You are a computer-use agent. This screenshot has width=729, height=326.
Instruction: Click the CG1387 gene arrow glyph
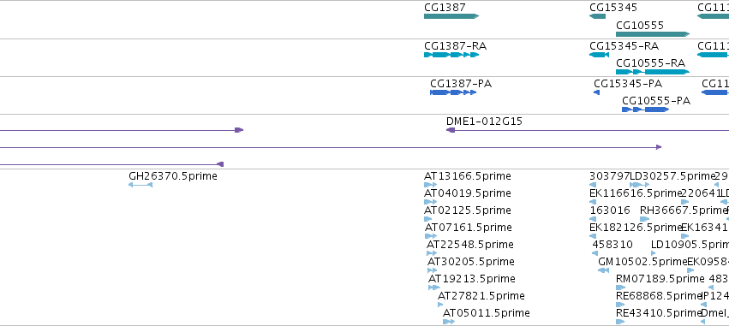[451, 16]
